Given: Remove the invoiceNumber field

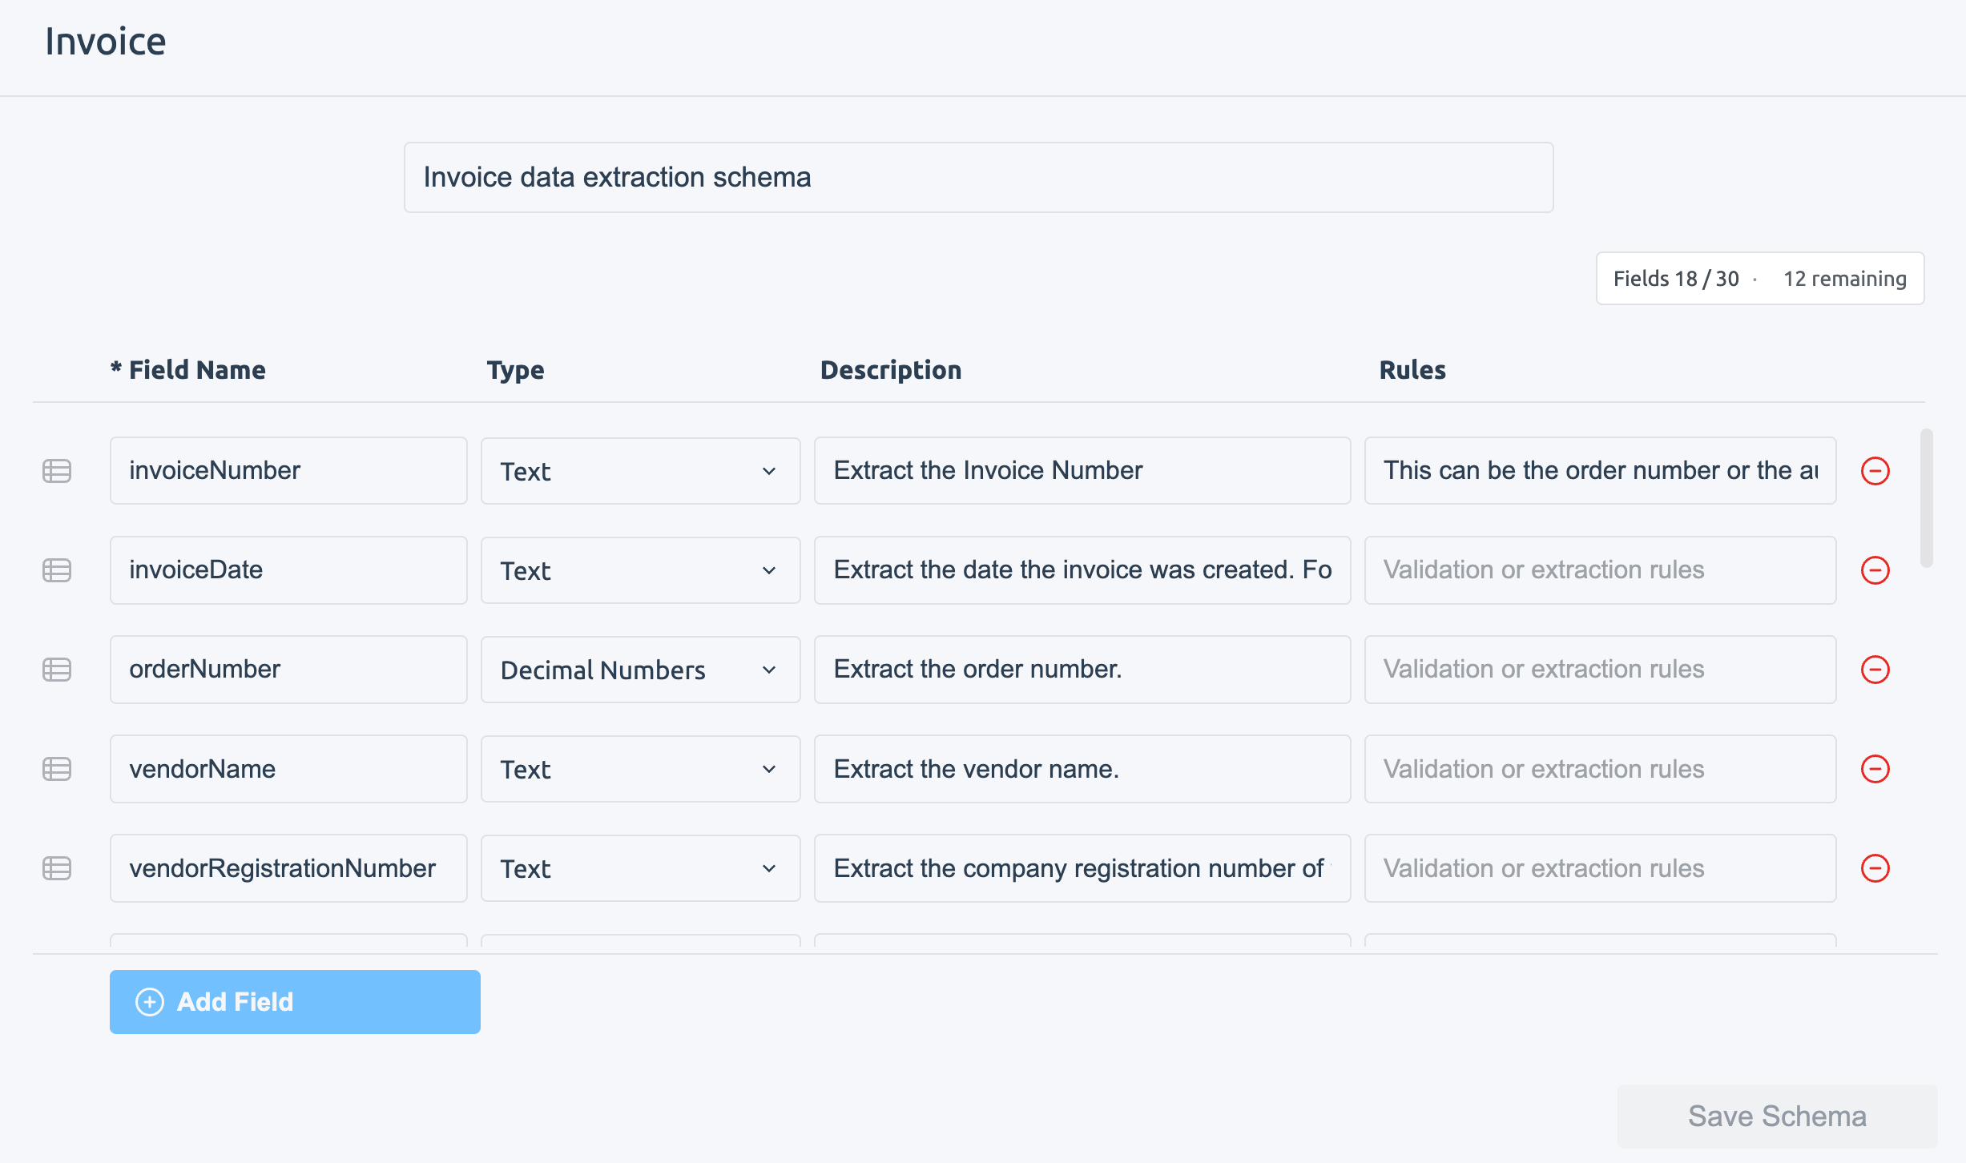Looking at the screenshot, I should [x=1875, y=470].
